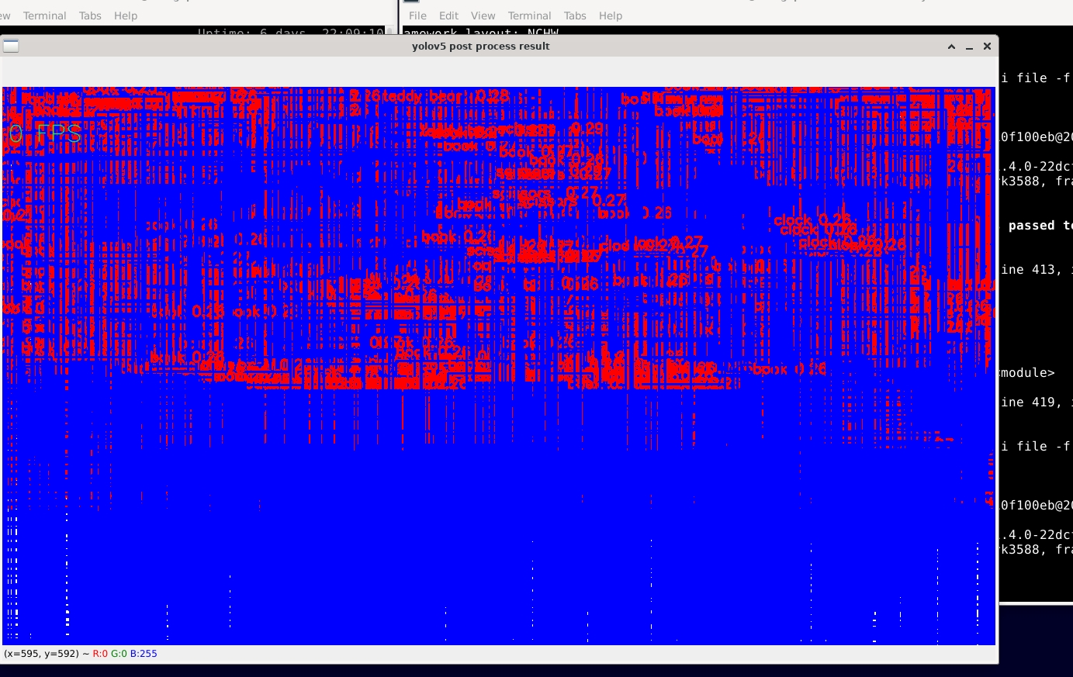Image resolution: width=1073 pixels, height=677 pixels.
Task: Open Terminal menu in right terminal window
Action: tap(529, 16)
